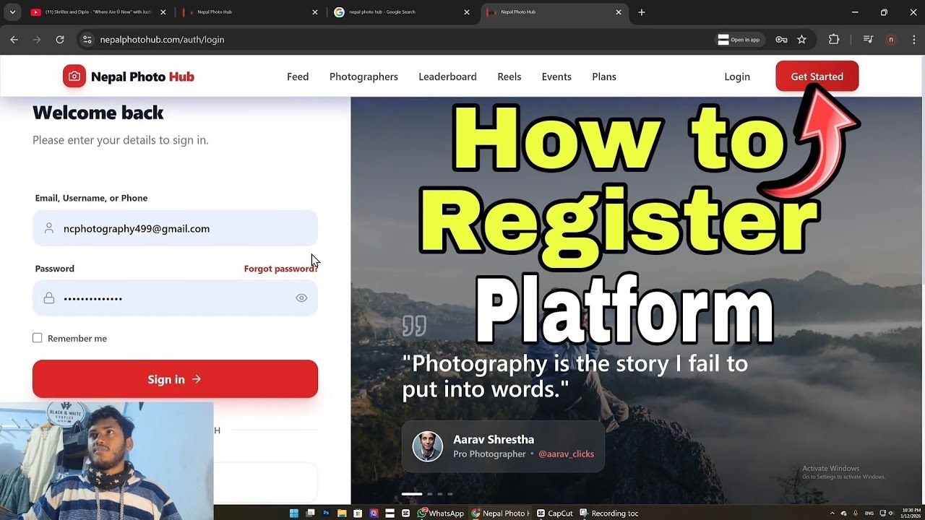Open the media control icon in toolbar
This screenshot has width=925, height=520.
(x=869, y=40)
